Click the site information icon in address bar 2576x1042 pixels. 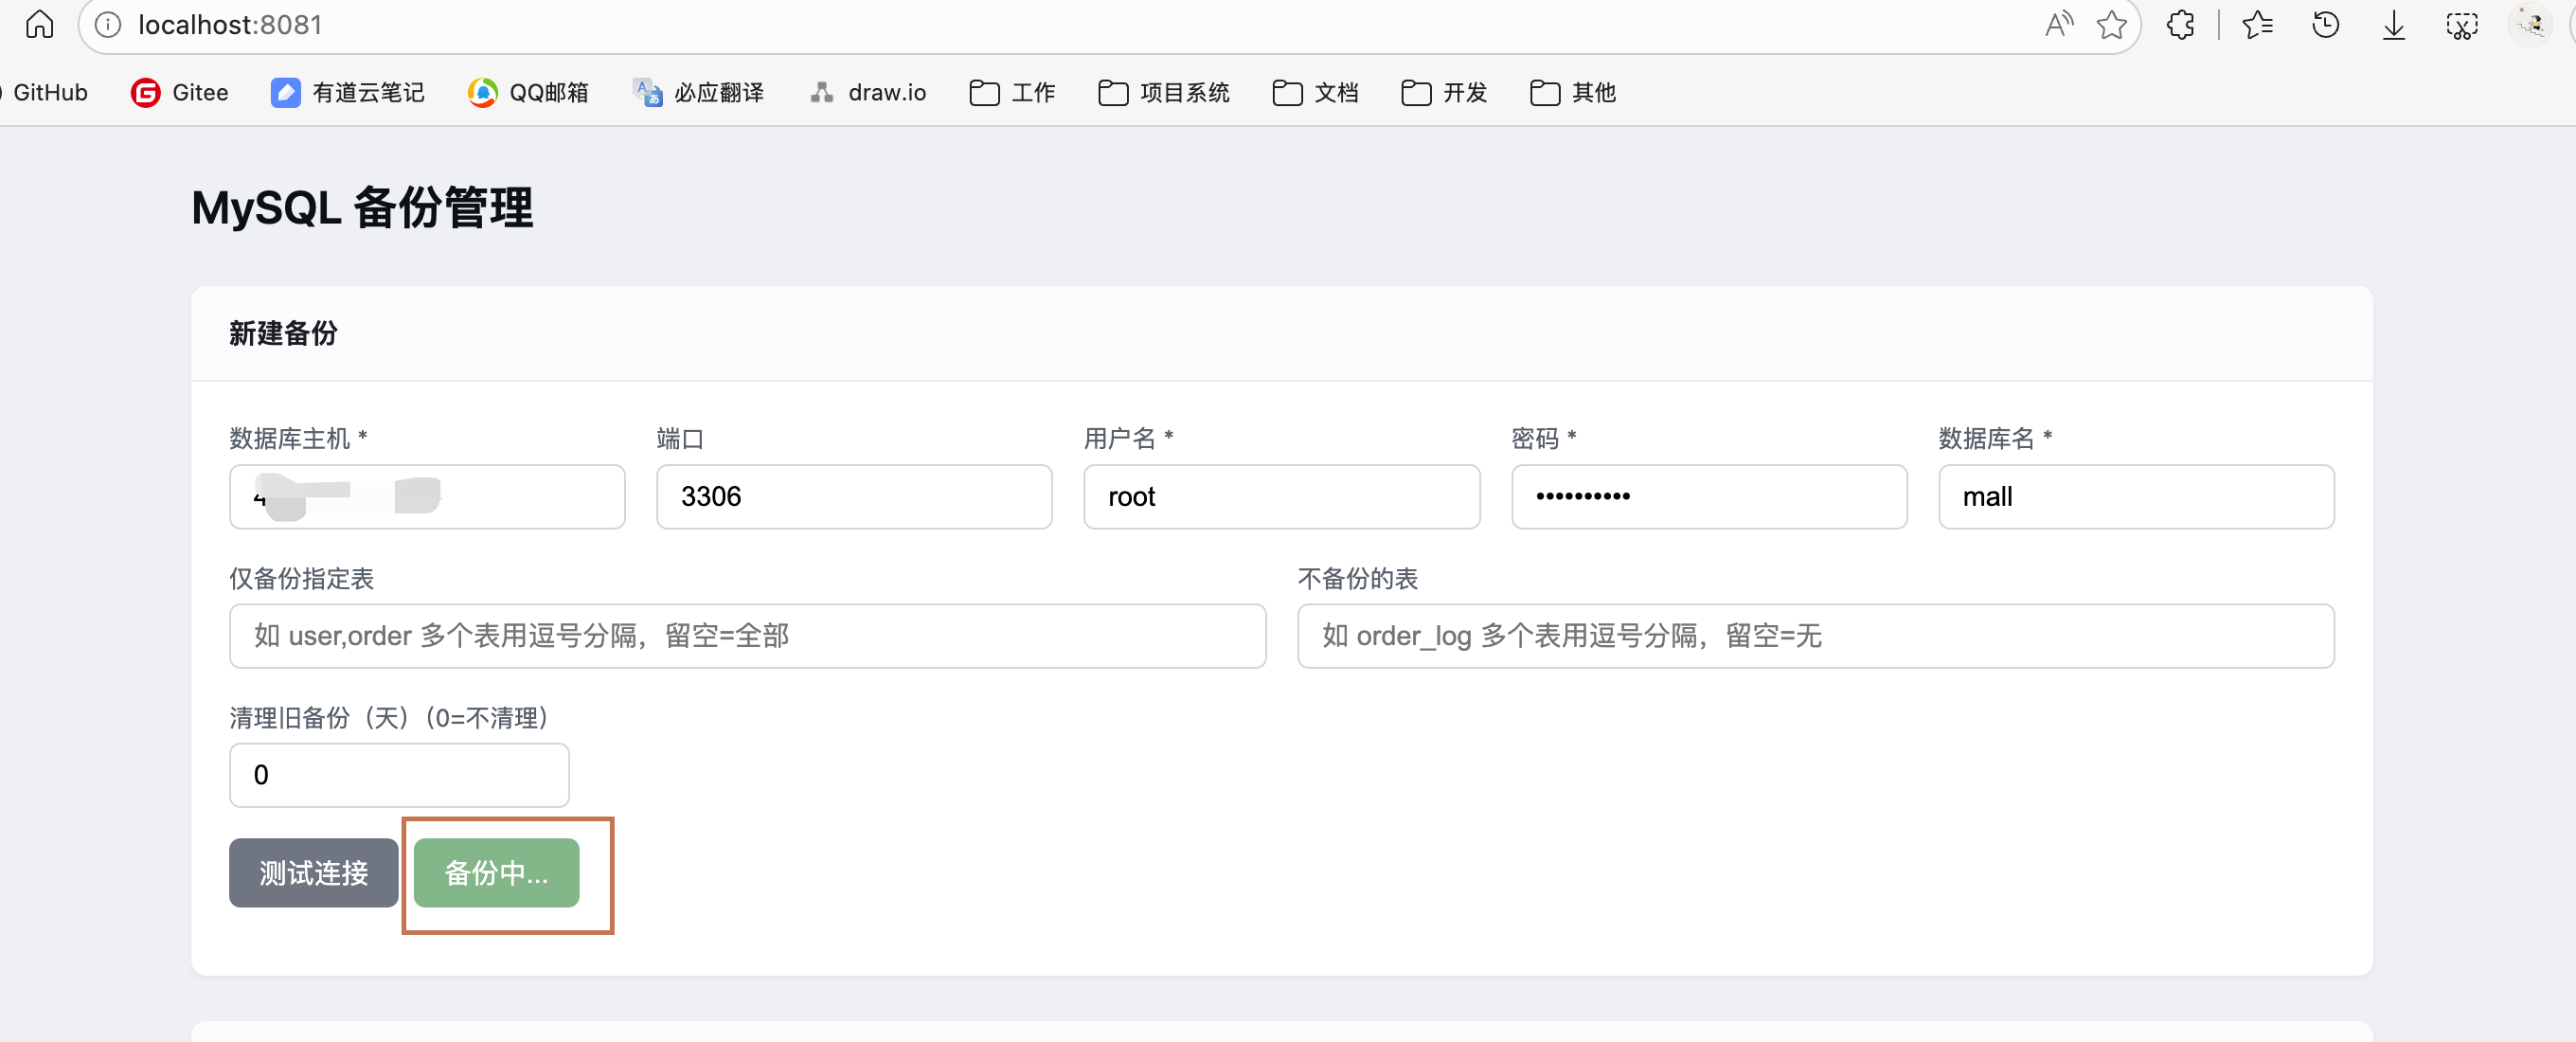pyautogui.click(x=108, y=24)
